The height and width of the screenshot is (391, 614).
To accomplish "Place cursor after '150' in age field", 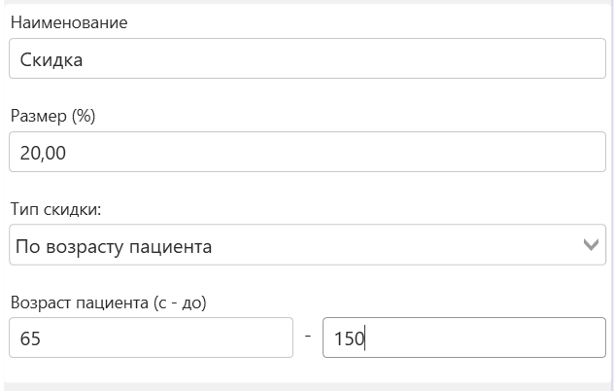I will coord(365,339).
